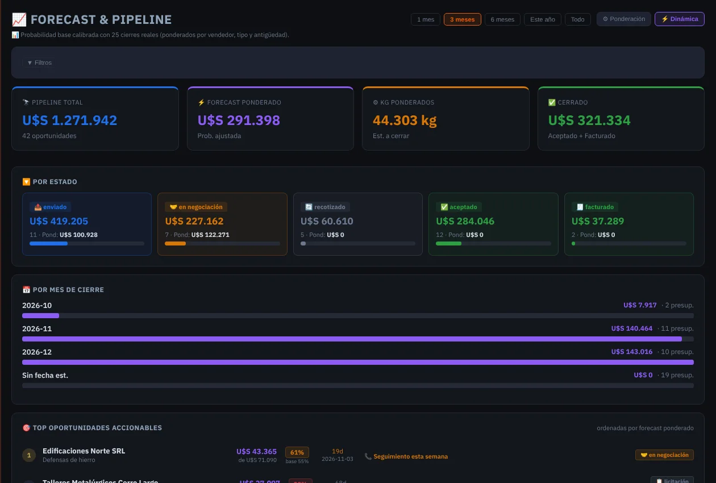This screenshot has width=716, height=483.
Task: Click the gear icon on KG Ponderados card
Action: (376, 103)
